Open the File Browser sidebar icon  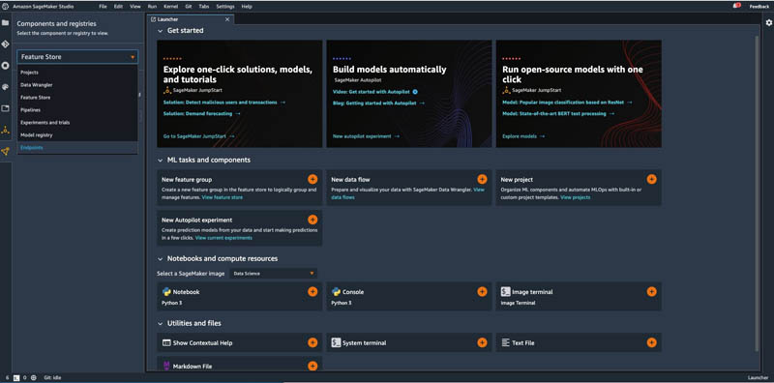tap(6, 22)
